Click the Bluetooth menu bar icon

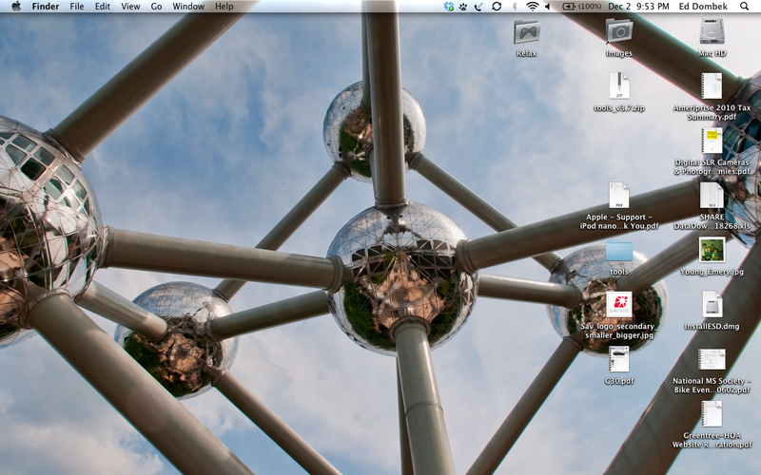coord(515,7)
